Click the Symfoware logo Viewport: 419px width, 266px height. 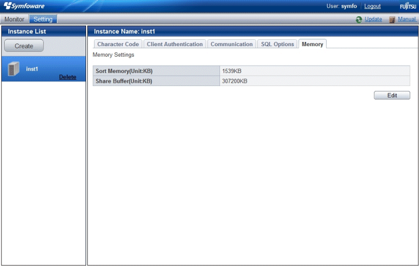click(24, 6)
